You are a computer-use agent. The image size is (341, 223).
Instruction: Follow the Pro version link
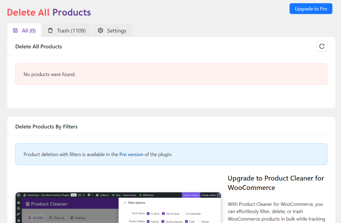point(131,154)
